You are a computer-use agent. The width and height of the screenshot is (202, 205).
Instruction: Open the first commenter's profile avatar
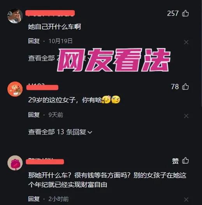15,16
